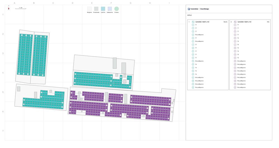The height and width of the screenshot is (148, 279).
Task: Select second SUN2000-100KTL-M2 inverter name
Action: point(244,22)
